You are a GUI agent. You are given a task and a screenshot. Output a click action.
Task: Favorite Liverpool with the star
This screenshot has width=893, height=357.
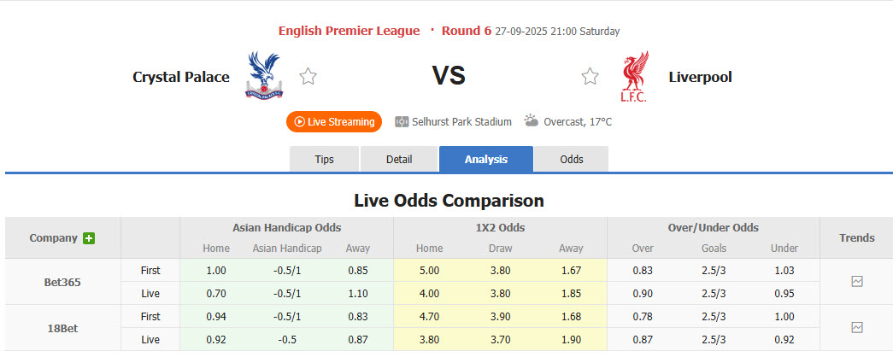pyautogui.click(x=590, y=77)
